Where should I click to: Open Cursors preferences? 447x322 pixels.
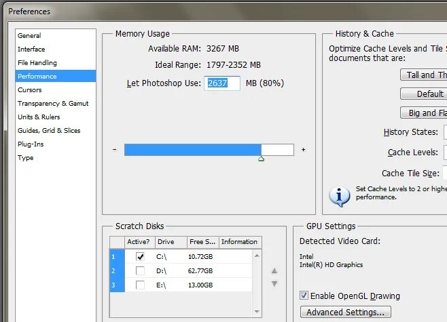coord(56,90)
